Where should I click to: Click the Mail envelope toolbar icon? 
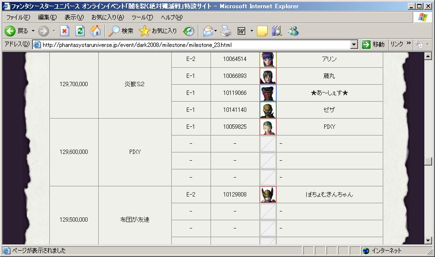[x=208, y=31]
